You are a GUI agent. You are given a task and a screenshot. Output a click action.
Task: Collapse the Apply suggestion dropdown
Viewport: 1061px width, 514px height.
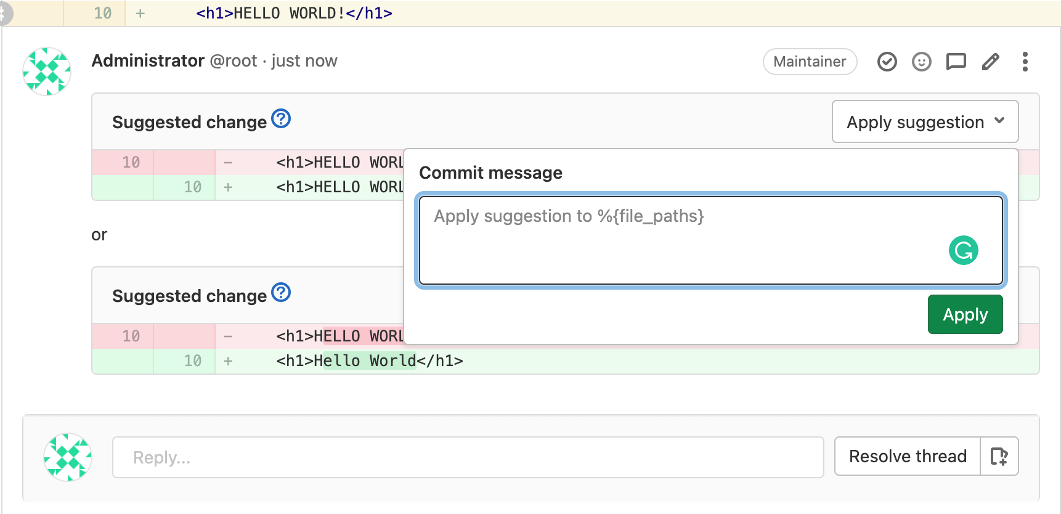point(924,122)
